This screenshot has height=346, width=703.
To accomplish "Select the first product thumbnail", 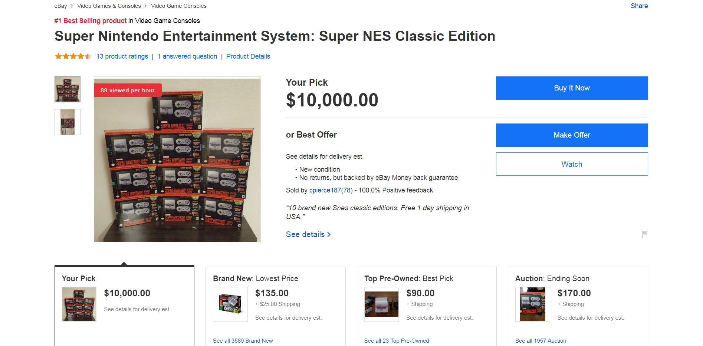I will point(68,89).
